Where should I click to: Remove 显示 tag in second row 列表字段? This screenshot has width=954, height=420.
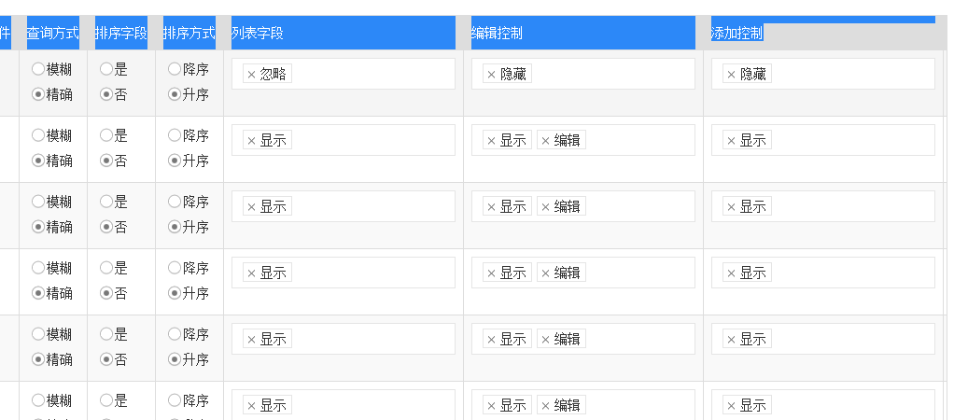[251, 141]
